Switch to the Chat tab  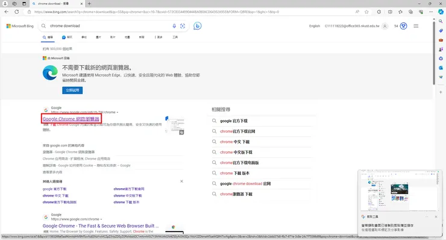pos(67,37)
